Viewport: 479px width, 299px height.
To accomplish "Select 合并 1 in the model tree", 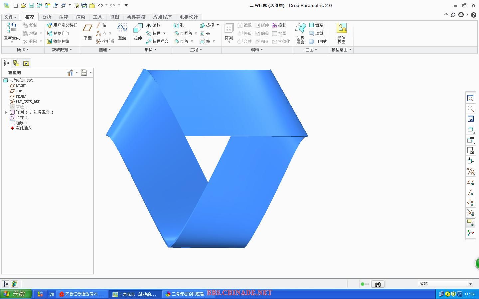I will coord(19,118).
